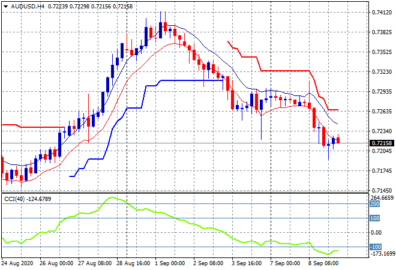The height and width of the screenshot is (270, 396).
Task: Click time axis label 27 Aug 08:00
Action: [x=95, y=263]
